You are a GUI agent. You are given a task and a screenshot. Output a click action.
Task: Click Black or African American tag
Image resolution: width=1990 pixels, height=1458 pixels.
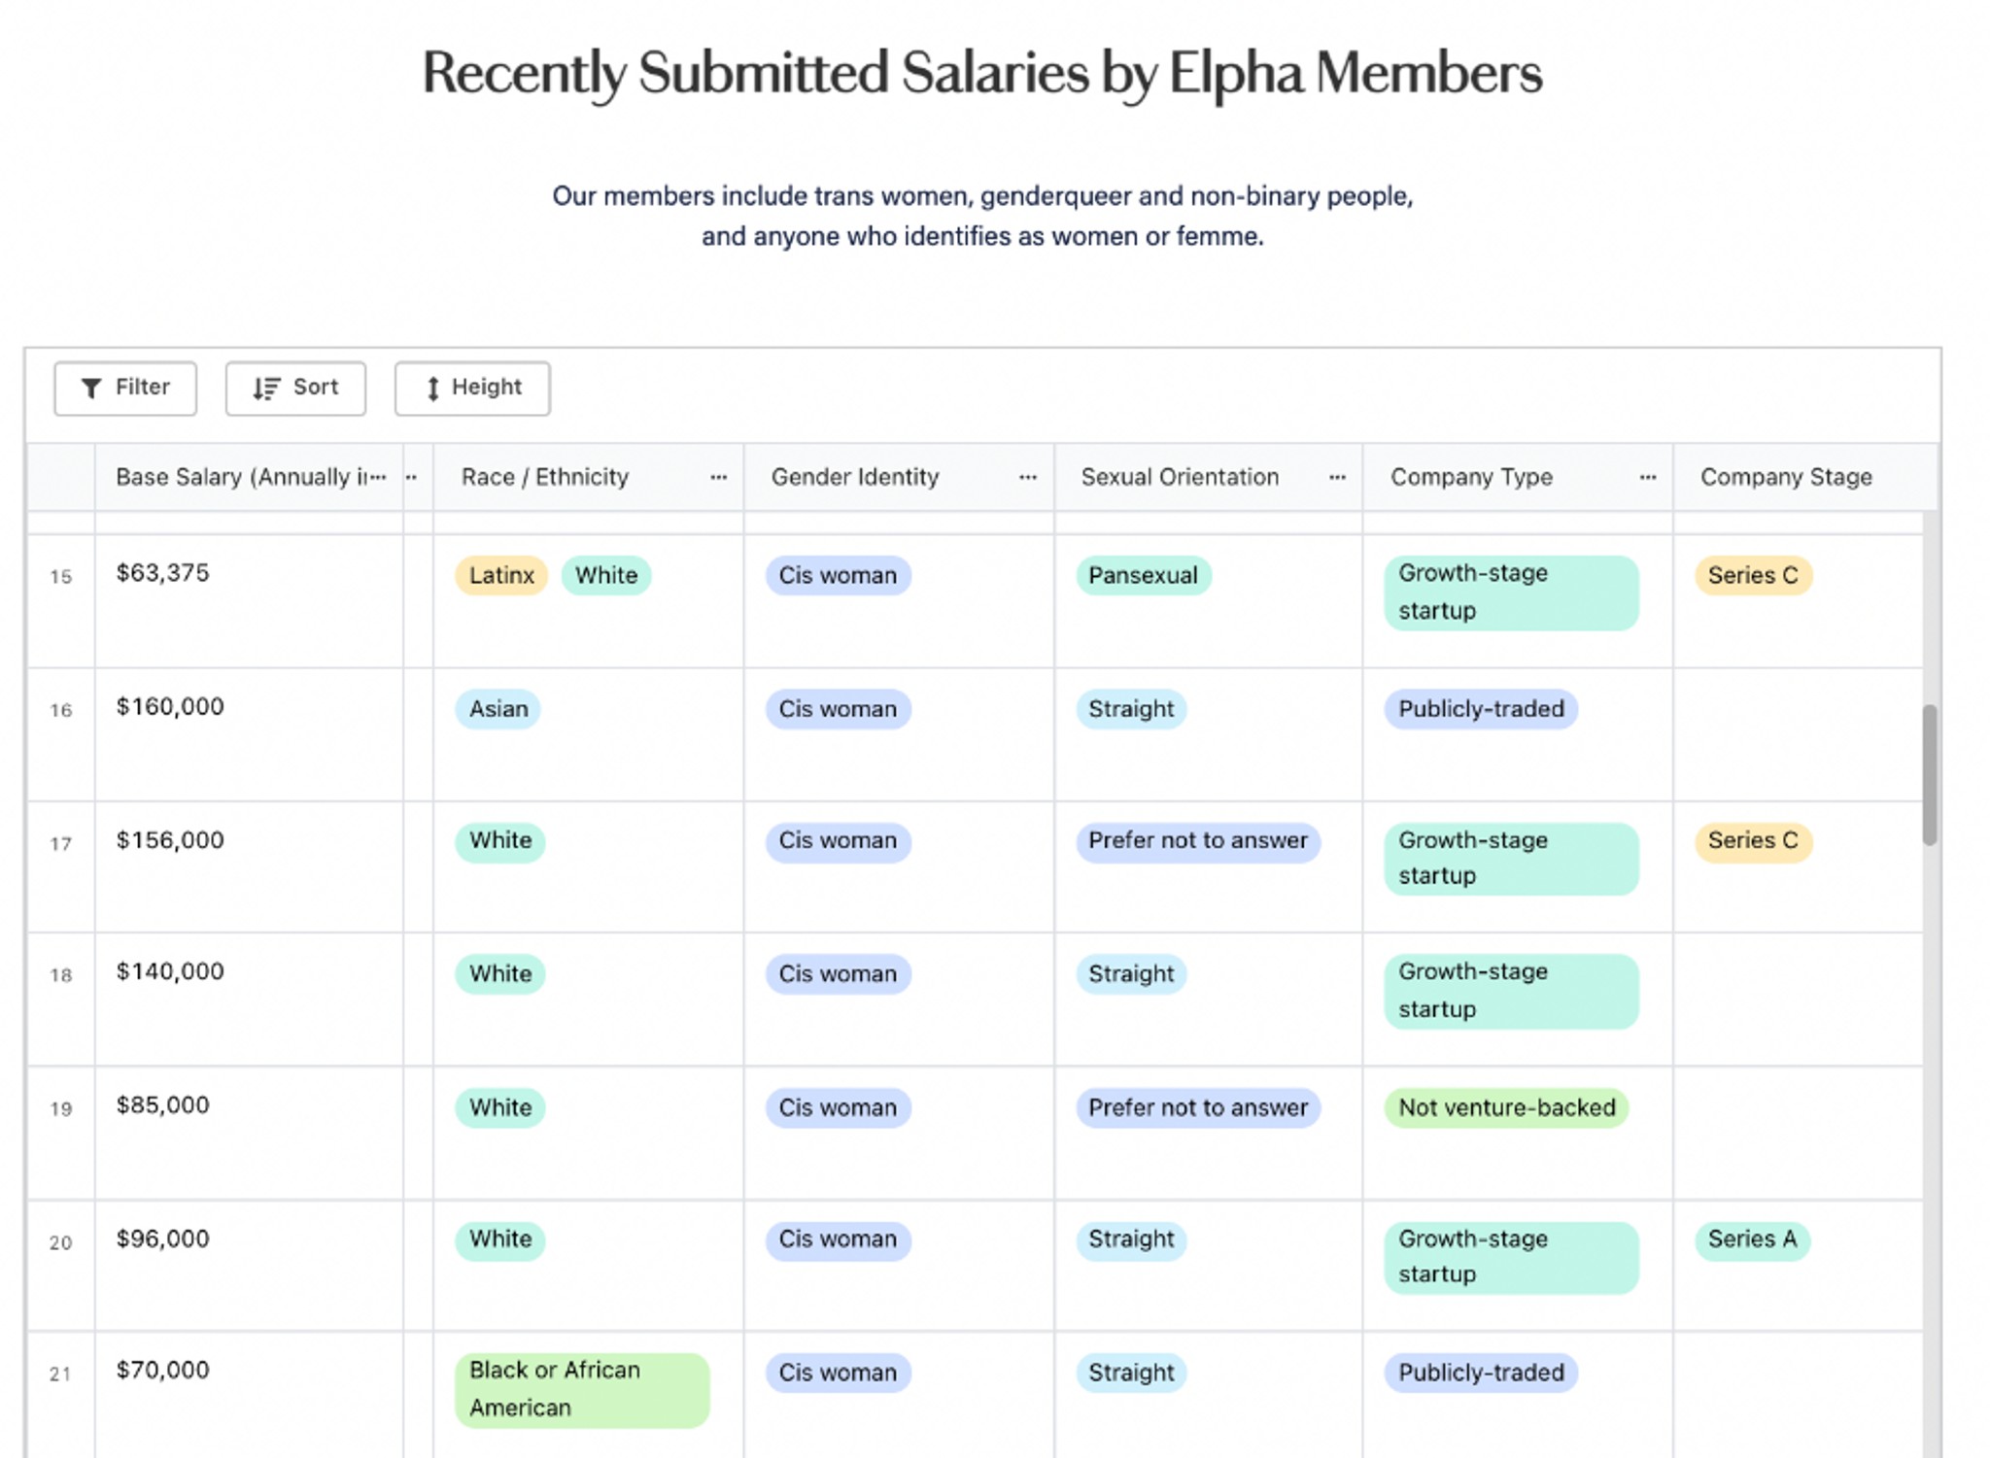click(582, 1390)
